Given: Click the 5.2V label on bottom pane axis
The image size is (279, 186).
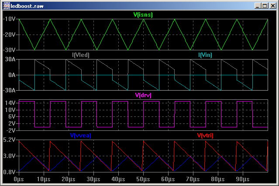Looking at the screenshot, I should 10,140.
